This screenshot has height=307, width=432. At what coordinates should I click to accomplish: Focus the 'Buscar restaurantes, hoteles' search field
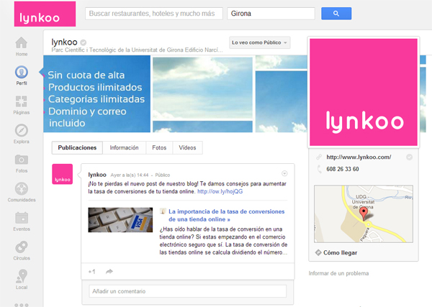click(154, 14)
